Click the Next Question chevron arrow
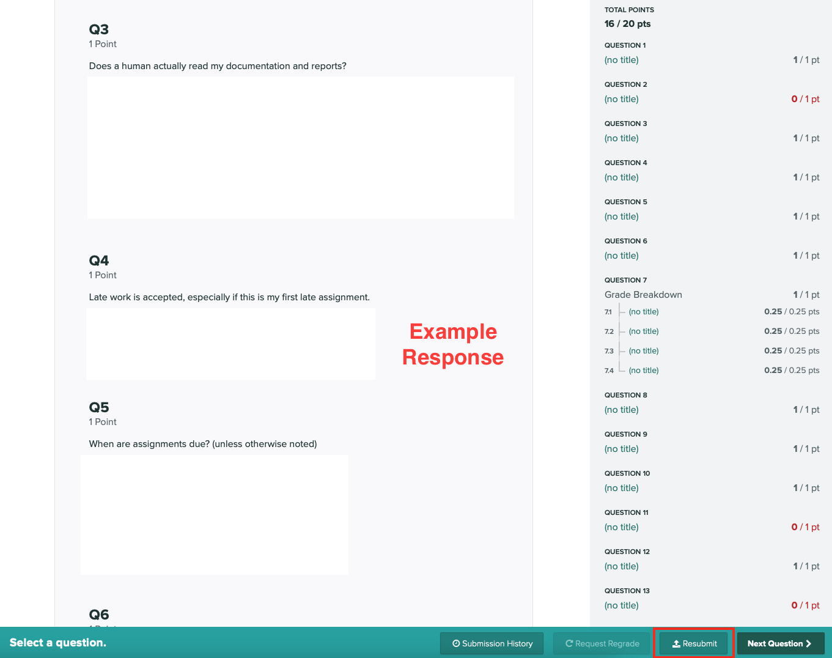The image size is (832, 658). click(809, 643)
